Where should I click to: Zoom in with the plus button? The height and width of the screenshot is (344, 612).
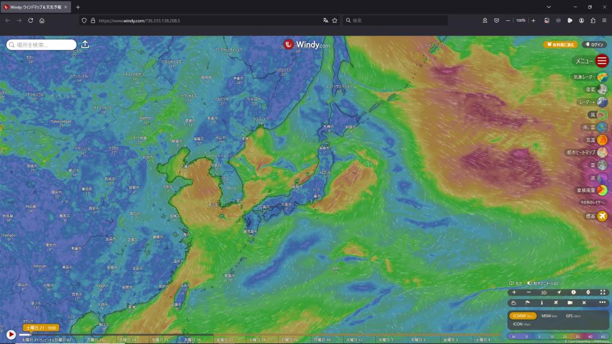click(514, 293)
